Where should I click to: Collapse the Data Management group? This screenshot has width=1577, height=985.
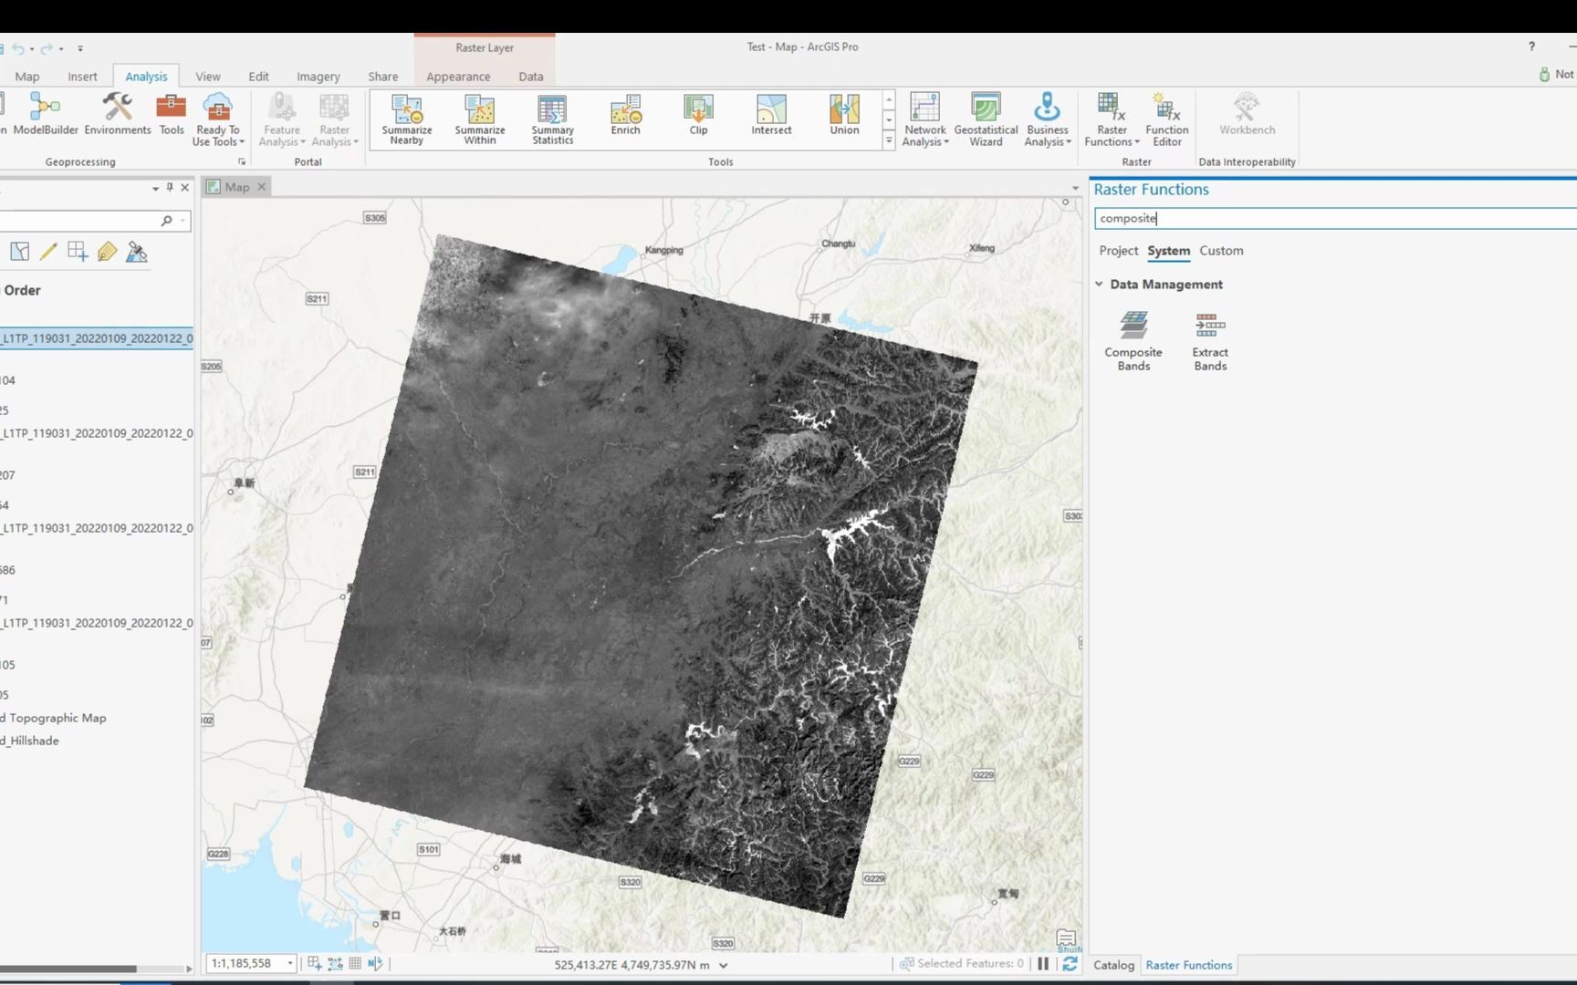(x=1099, y=284)
